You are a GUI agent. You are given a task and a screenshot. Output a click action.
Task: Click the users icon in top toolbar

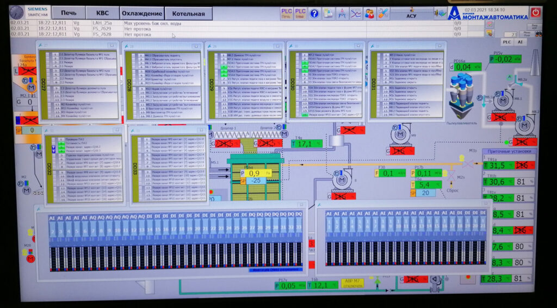point(369,14)
